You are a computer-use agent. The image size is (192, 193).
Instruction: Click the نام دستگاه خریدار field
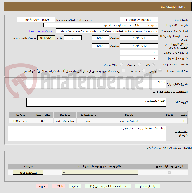click(x=101, y=25)
